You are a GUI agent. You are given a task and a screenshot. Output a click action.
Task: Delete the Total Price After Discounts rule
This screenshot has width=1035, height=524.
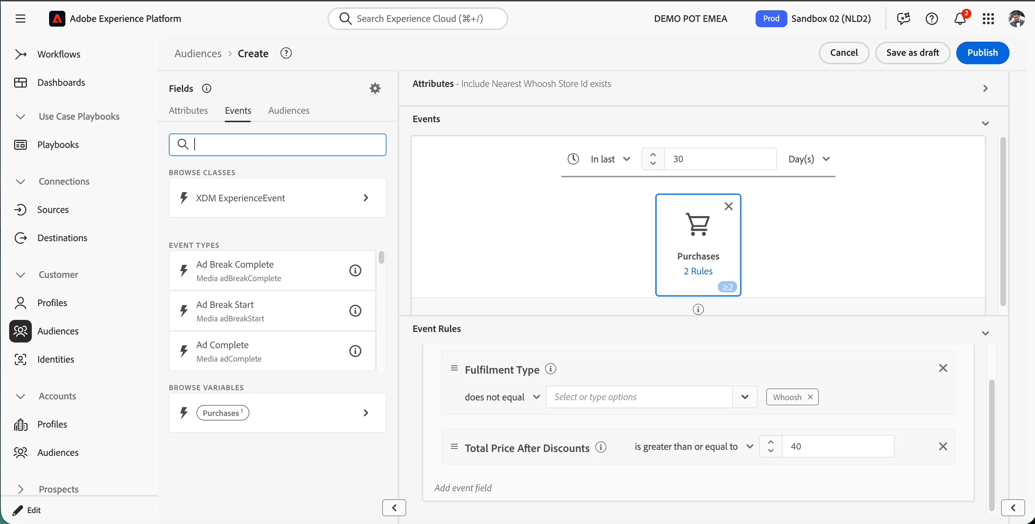943,447
